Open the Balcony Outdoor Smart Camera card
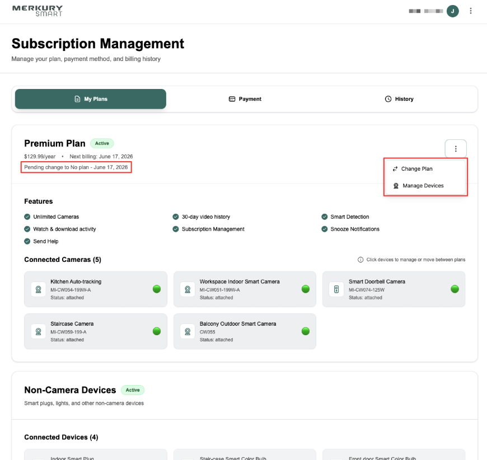 (245, 331)
